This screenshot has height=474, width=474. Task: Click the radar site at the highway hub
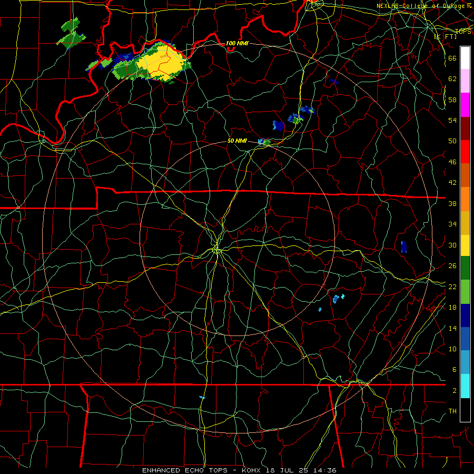216,250
